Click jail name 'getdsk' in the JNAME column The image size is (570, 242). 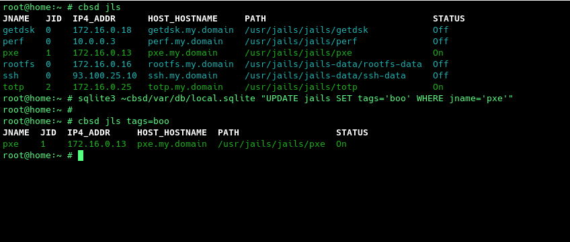tap(19, 29)
